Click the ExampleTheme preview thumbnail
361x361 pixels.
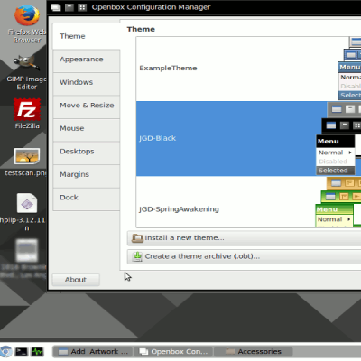point(349,69)
